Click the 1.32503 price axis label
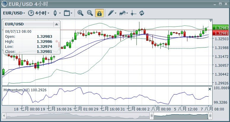This screenshot has height=122, width=230. 222,39
